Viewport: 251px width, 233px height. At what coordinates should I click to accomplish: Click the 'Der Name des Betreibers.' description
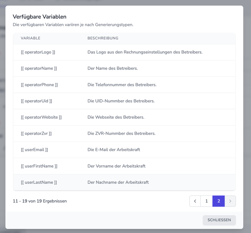pos(113,68)
